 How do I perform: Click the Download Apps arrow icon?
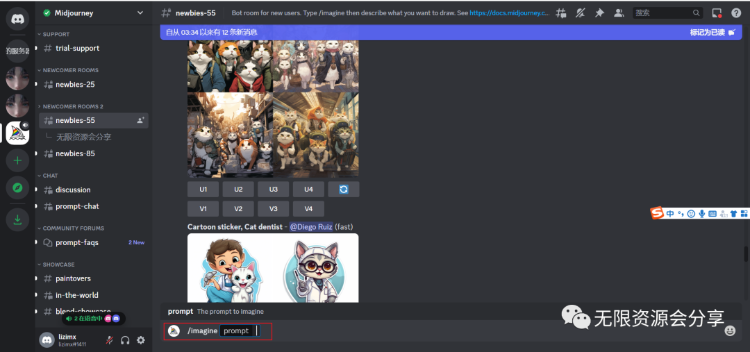(17, 220)
